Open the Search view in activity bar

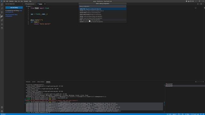click(2, 8)
